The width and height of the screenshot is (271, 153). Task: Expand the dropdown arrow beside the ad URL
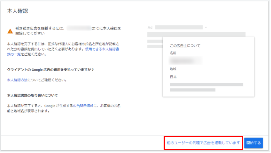(x=206, y=27)
